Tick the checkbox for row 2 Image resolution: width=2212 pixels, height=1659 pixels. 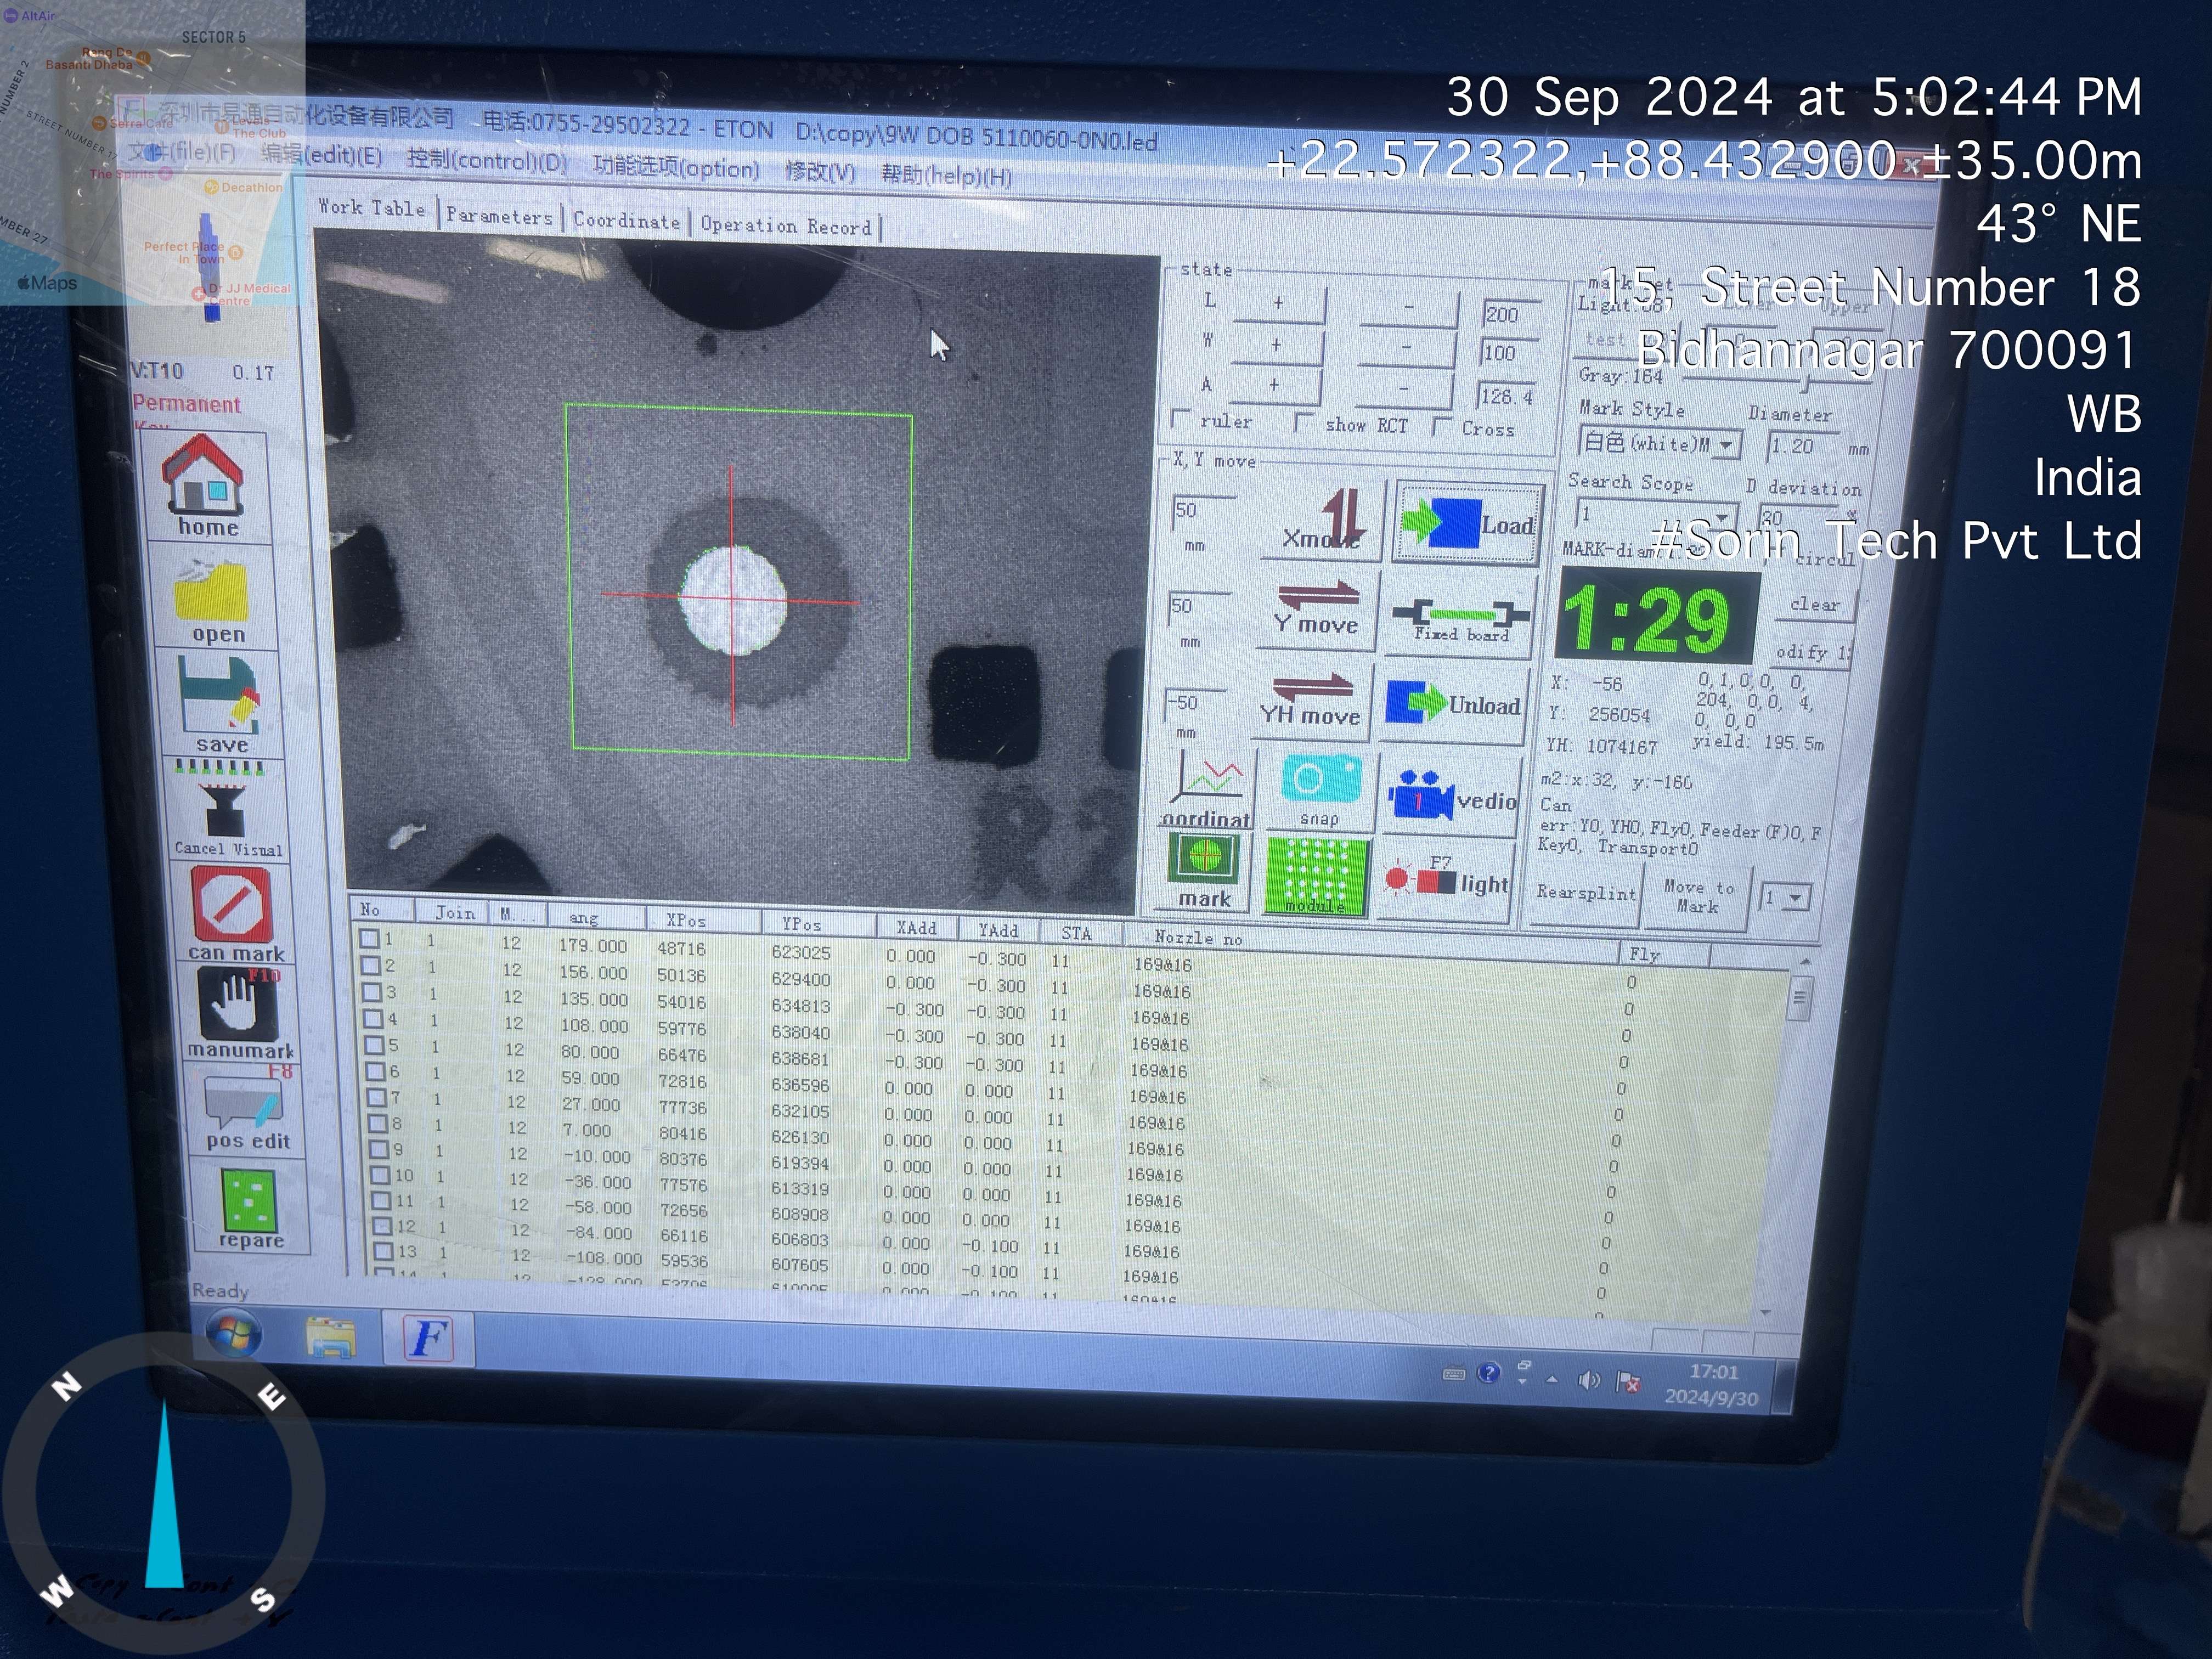click(371, 965)
